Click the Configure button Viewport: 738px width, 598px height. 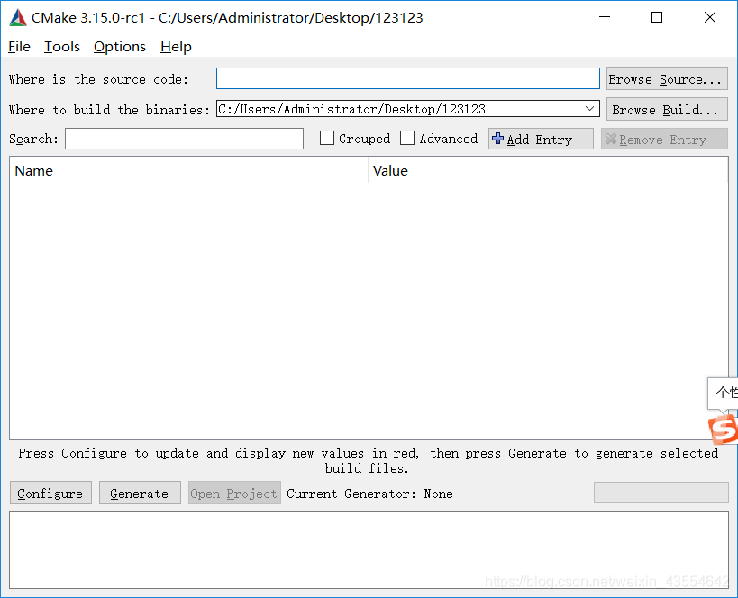click(x=50, y=493)
